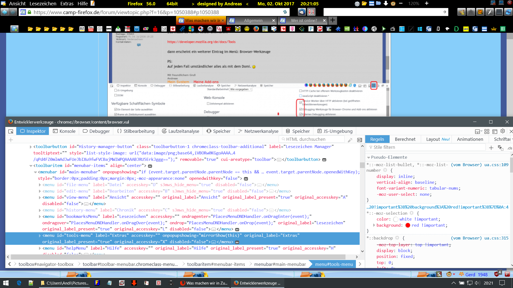513x288 pixels.
Task: Click the new tab plus button
Action: pyautogui.click(x=333, y=20)
